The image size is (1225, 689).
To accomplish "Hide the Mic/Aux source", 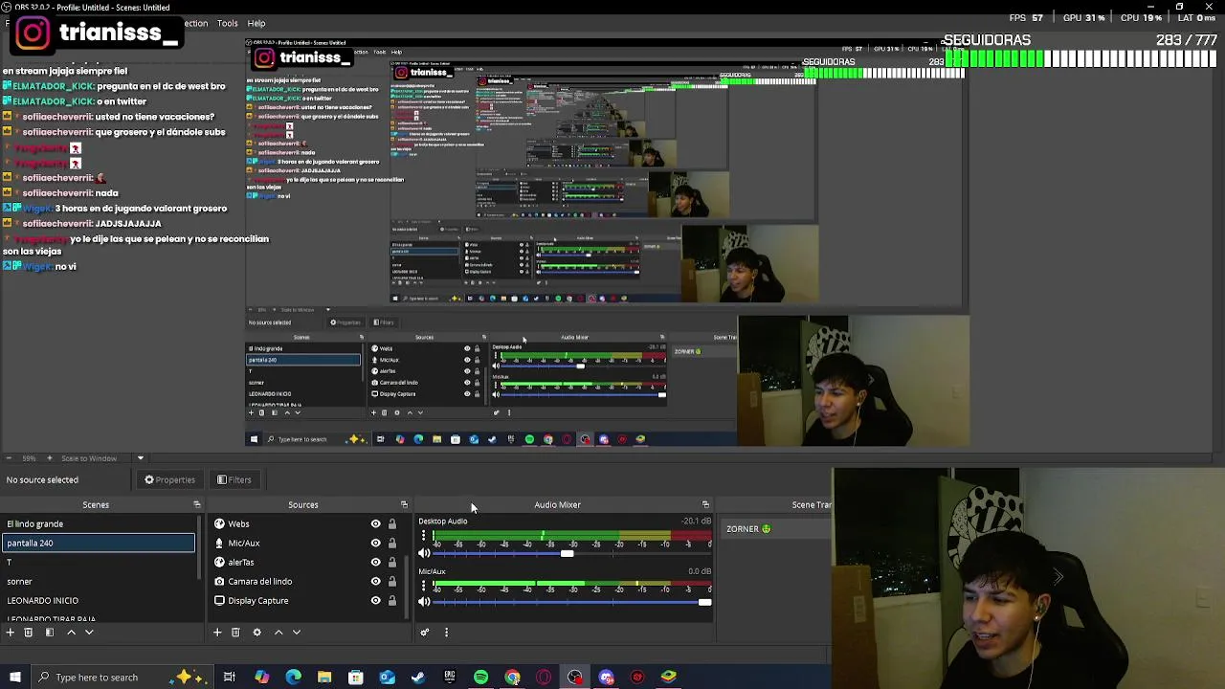I will point(375,543).
